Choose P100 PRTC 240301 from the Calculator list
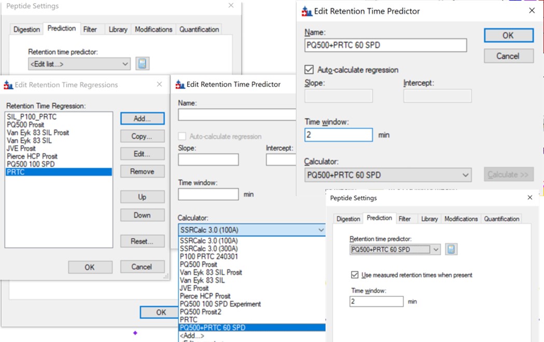Image resolution: width=544 pixels, height=342 pixels. coord(209,256)
